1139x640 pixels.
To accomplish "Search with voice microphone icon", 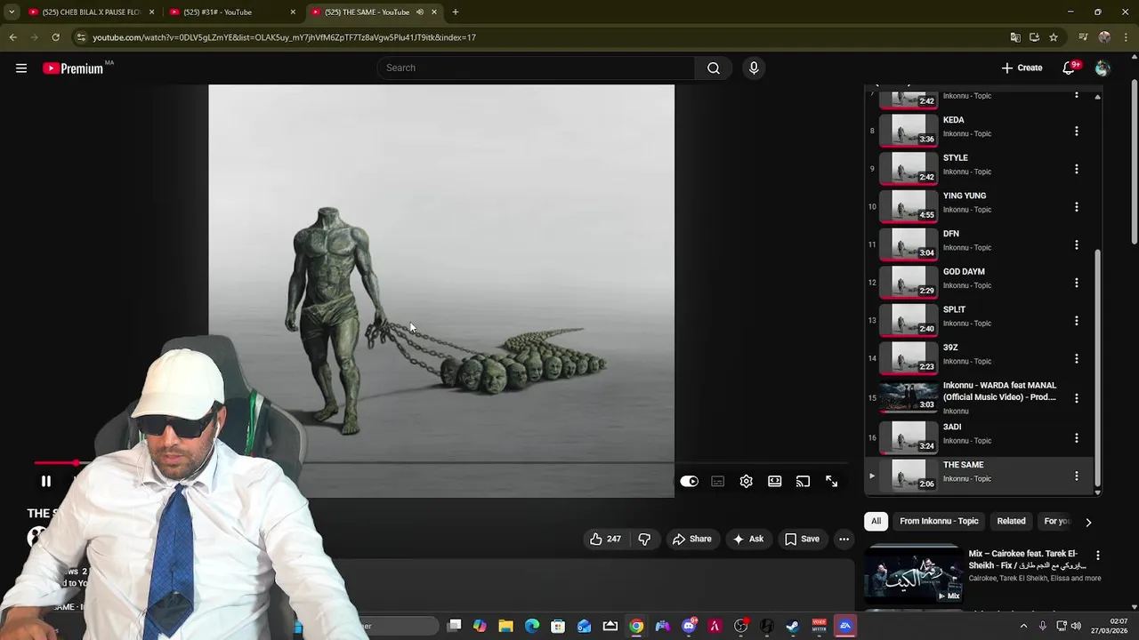I will (x=754, y=68).
